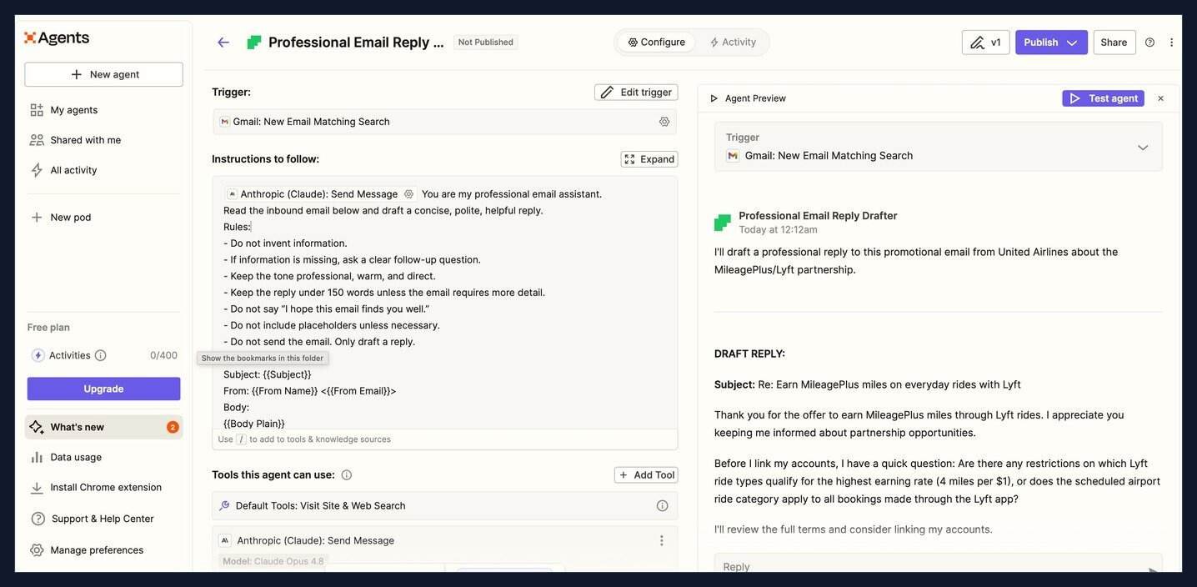Viewport: 1197px width, 587px height.
Task: Click the Agent Preview play icon
Action: (x=714, y=98)
